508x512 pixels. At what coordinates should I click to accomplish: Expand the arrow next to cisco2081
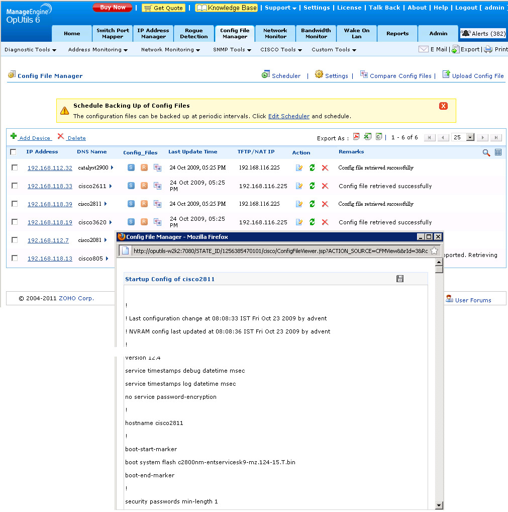pyautogui.click(x=106, y=240)
